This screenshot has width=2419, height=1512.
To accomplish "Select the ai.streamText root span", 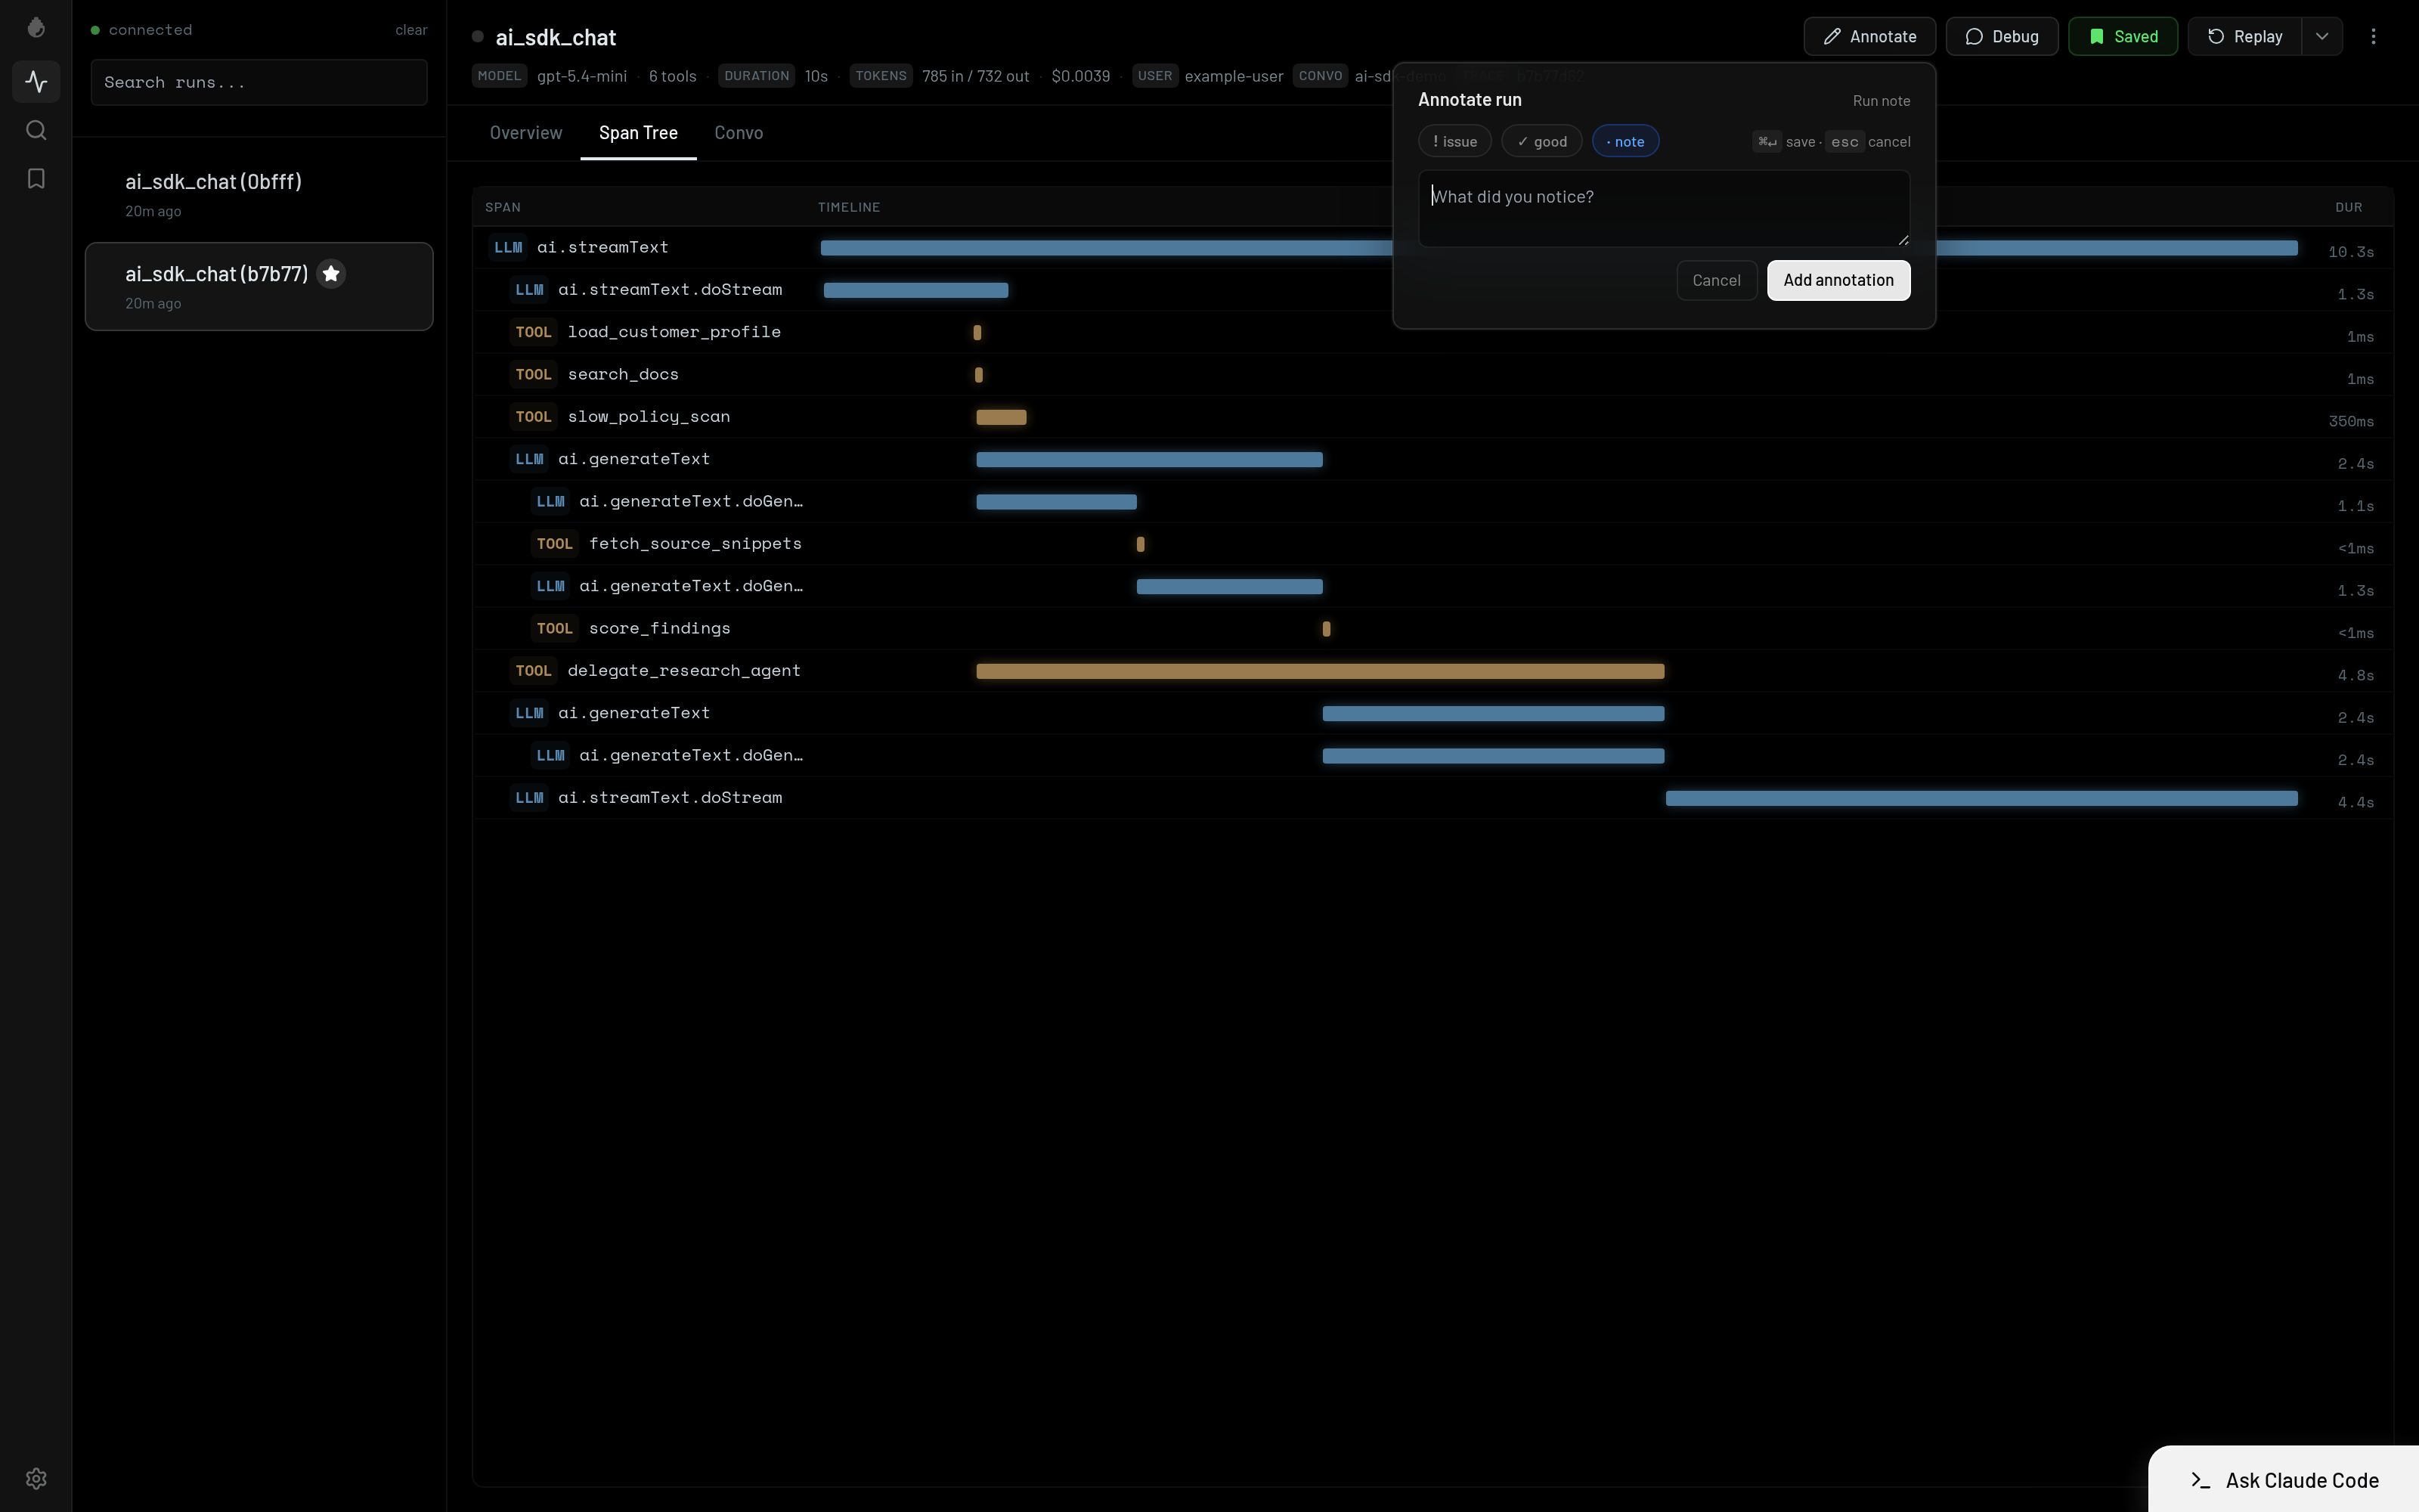I will pos(1433,248).
